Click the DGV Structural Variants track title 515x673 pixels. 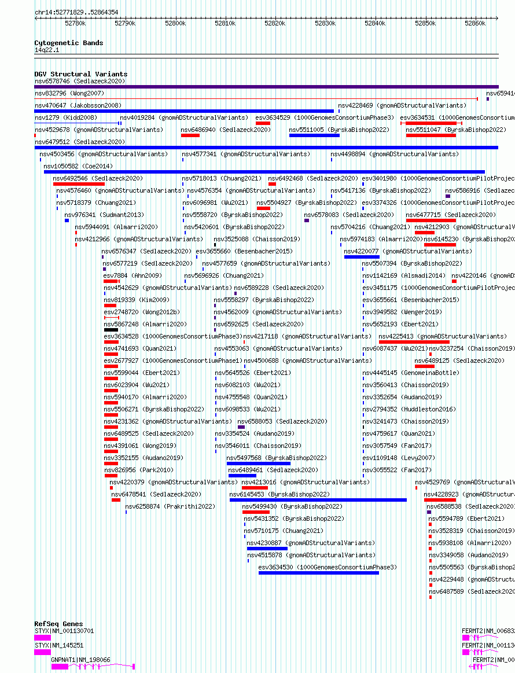(x=81, y=74)
